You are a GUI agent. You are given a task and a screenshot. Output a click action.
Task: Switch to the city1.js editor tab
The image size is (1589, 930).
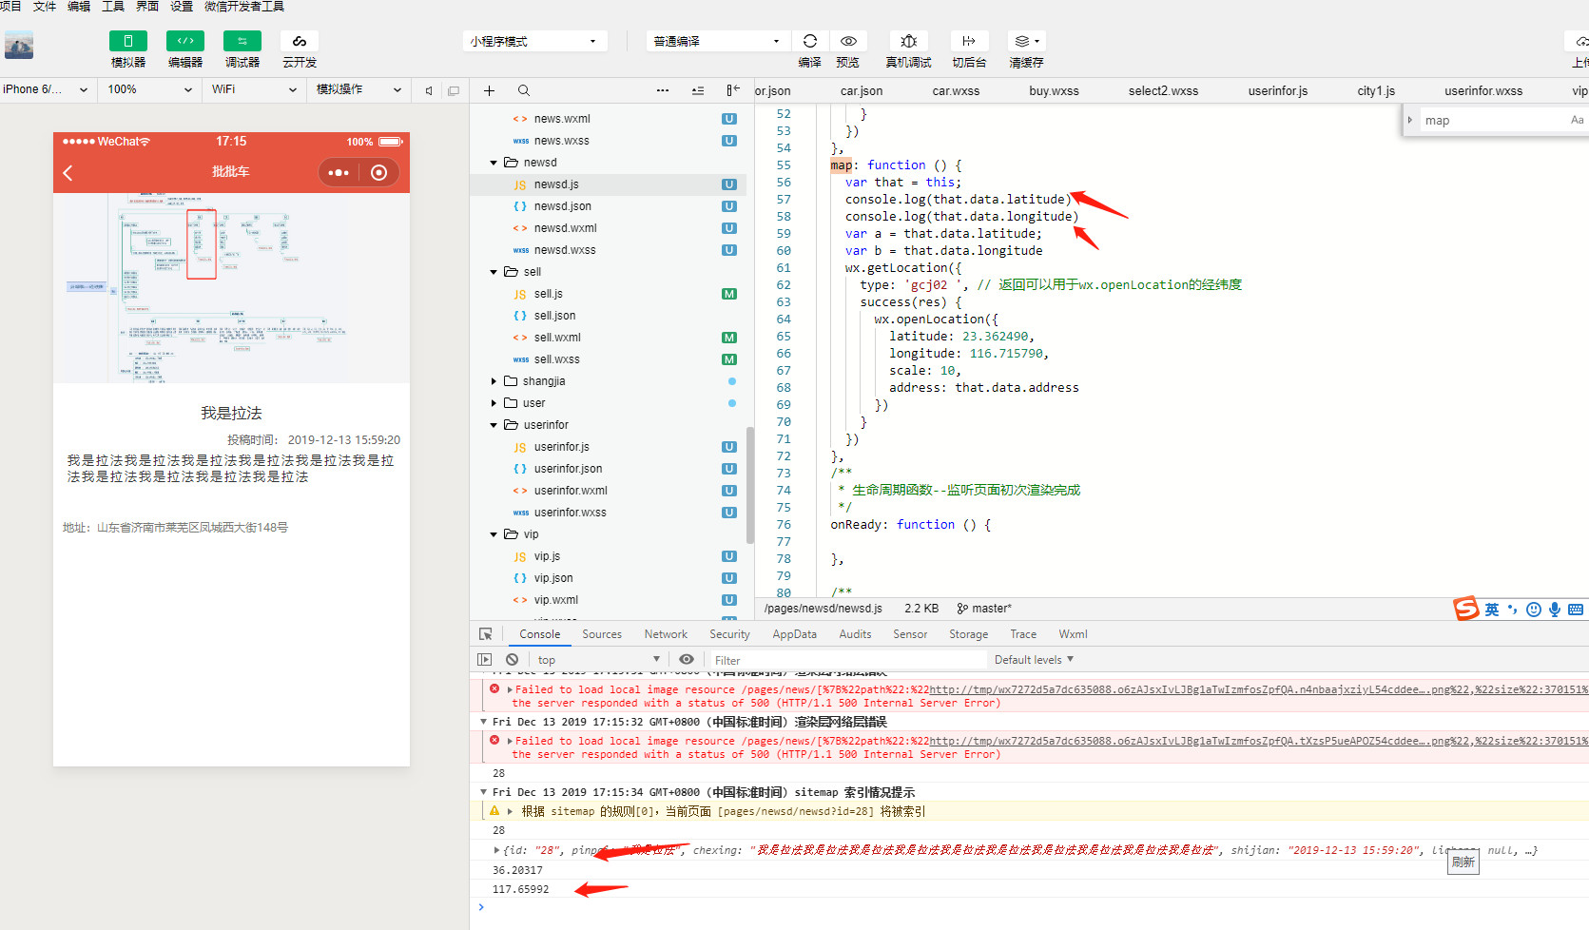coord(1376,91)
